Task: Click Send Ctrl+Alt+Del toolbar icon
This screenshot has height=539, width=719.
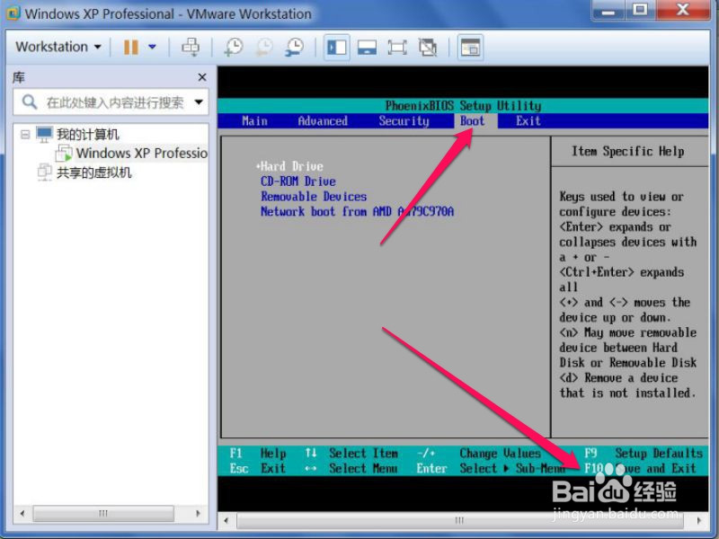Action: point(191,47)
